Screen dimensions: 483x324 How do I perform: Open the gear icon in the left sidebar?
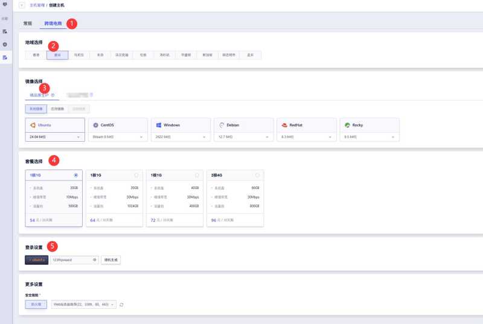(5, 44)
